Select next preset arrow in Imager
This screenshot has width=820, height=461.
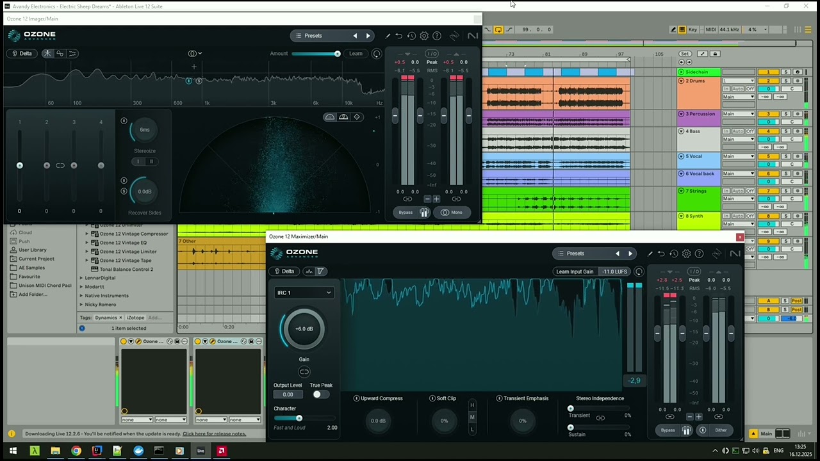click(x=368, y=36)
